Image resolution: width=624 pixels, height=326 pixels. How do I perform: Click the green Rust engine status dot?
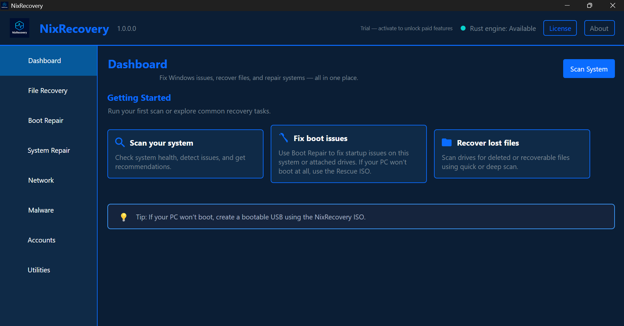(463, 28)
